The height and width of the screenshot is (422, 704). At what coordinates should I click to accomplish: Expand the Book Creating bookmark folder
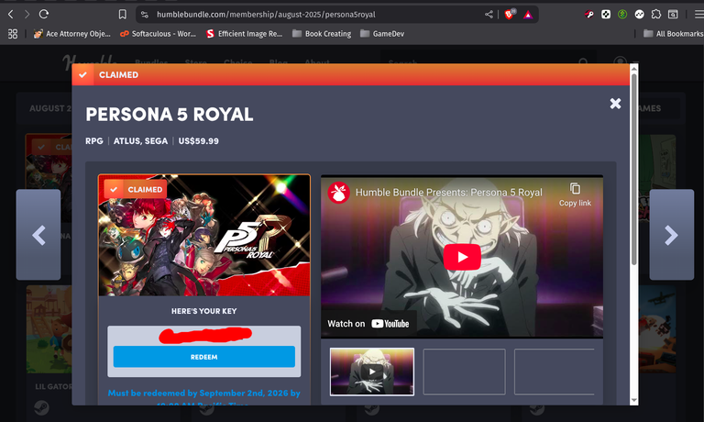tap(322, 34)
